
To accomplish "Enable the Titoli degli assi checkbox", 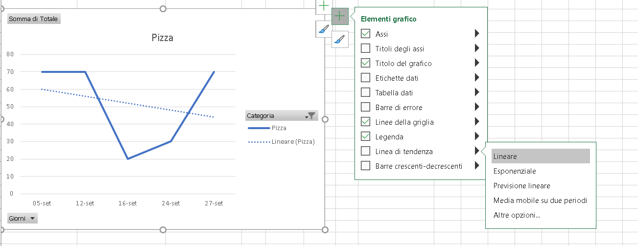I will click(x=365, y=48).
